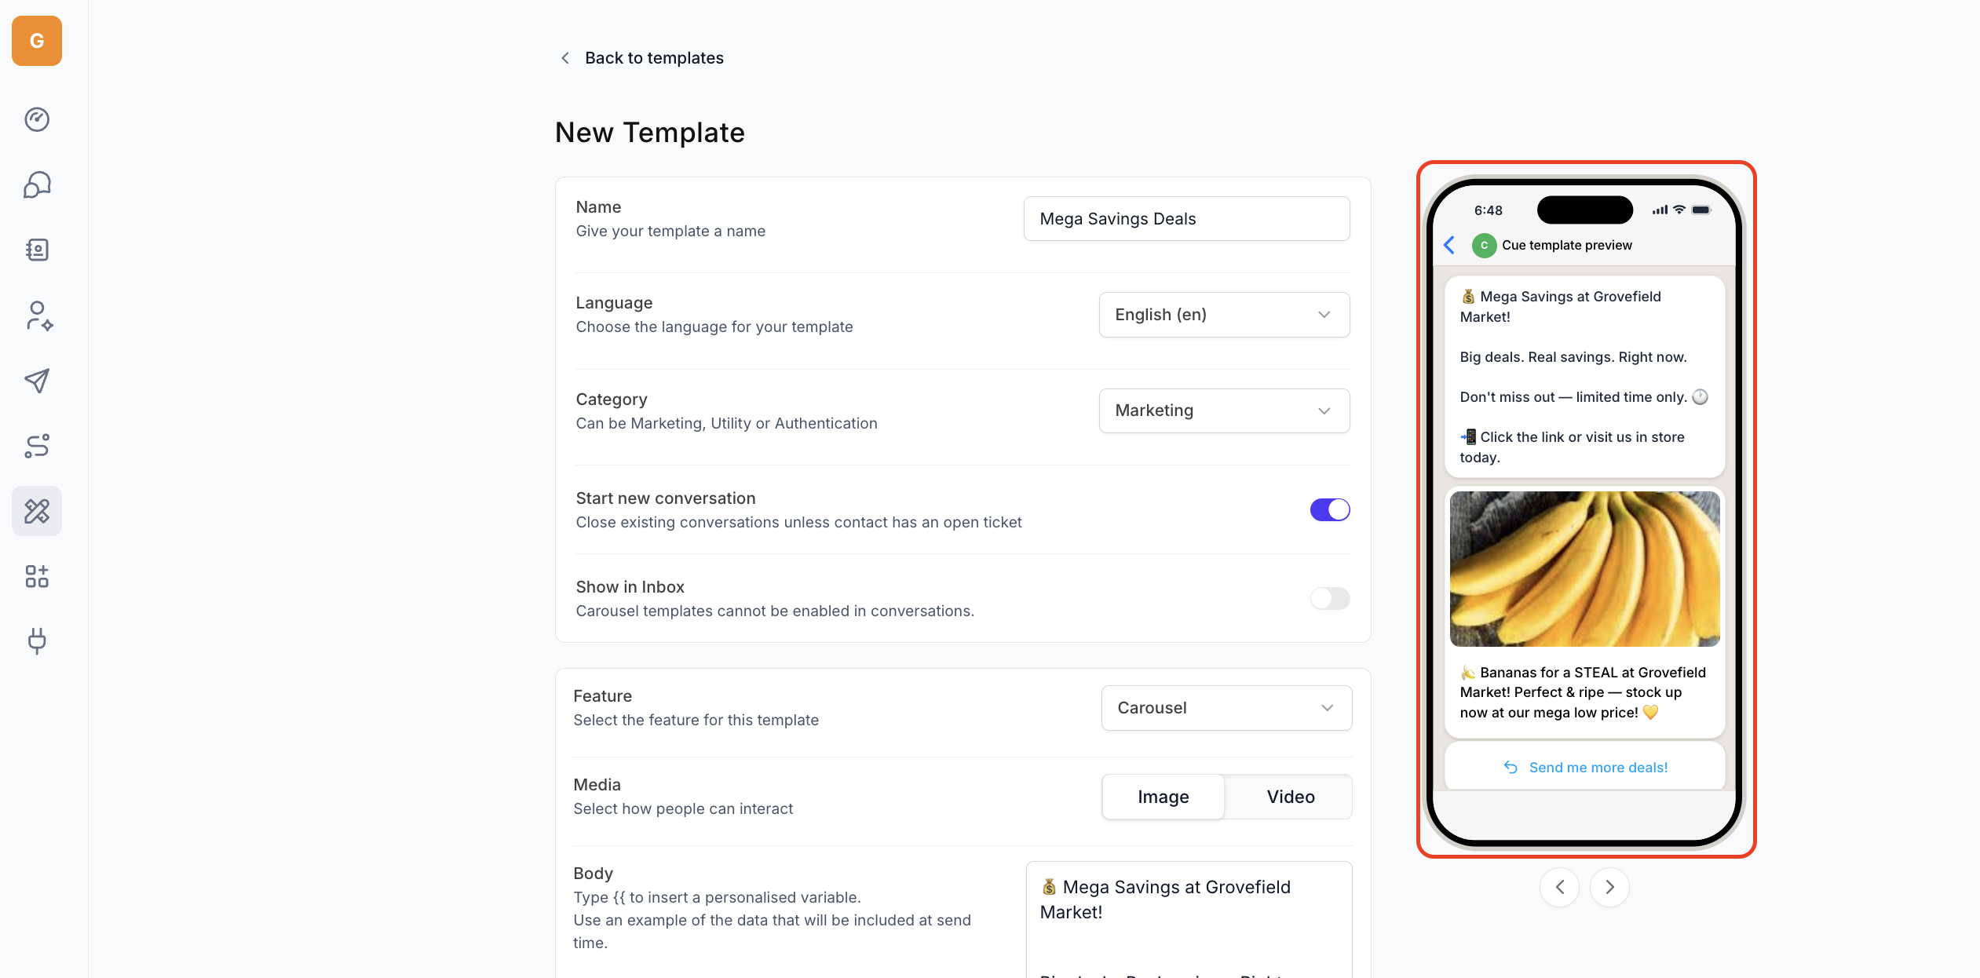
Task: Show next carousel card in preview
Action: (1609, 887)
